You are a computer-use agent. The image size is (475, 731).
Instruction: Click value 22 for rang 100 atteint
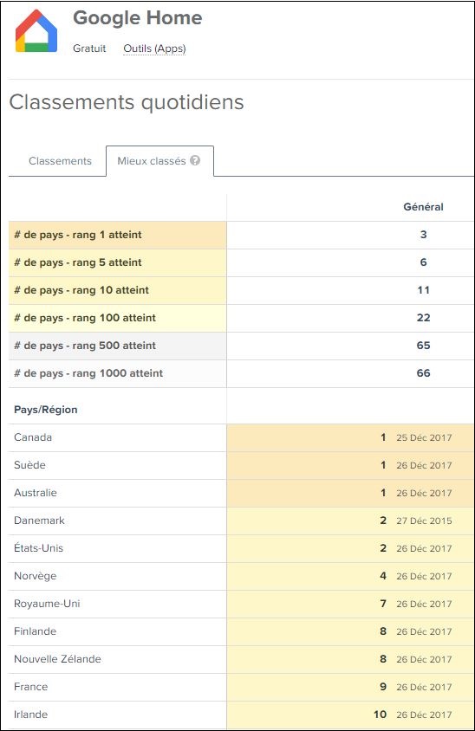tap(423, 318)
